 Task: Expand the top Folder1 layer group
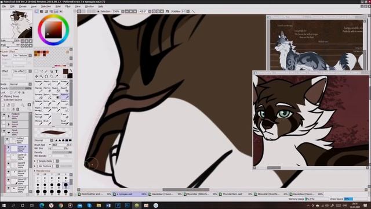[x=9, y=116]
